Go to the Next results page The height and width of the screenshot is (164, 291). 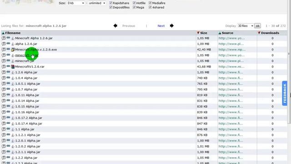[x=161, y=26]
